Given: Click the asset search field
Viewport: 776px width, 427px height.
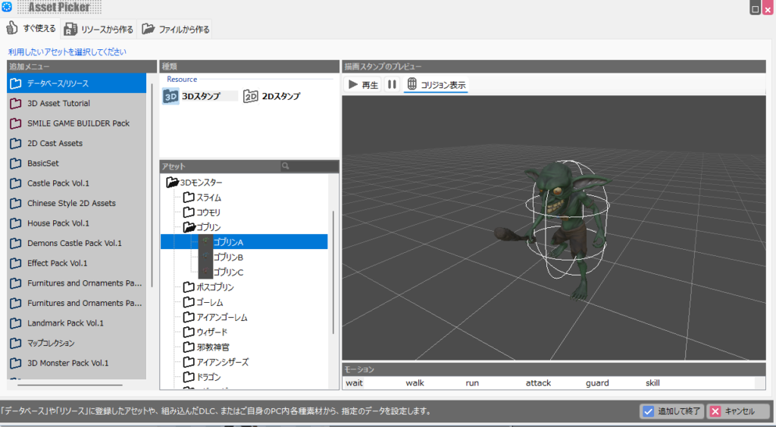Looking at the screenshot, I should coord(308,166).
